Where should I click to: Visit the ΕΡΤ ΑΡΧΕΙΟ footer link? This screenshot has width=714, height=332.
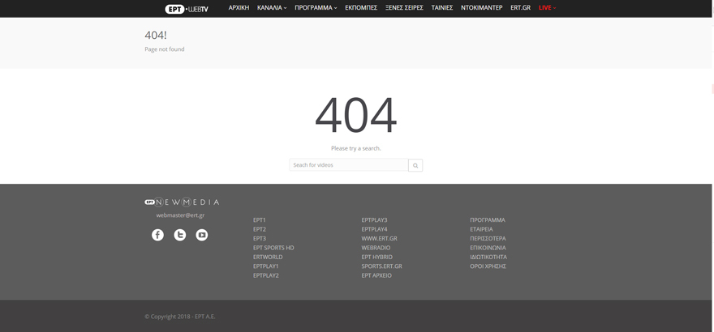click(376, 275)
